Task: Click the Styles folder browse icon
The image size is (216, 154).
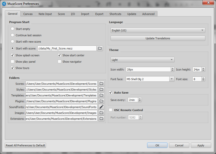Action: coord(101,89)
